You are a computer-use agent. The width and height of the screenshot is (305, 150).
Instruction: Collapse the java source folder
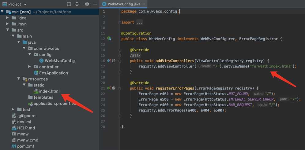coord(18,42)
